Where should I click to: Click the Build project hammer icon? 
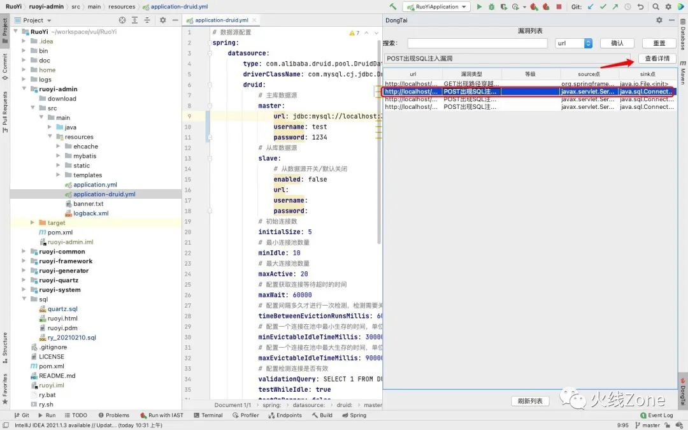393,6
